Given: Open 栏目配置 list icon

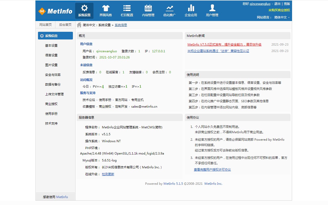Looking at the screenshot, I should pyautogui.click(x=127, y=8).
